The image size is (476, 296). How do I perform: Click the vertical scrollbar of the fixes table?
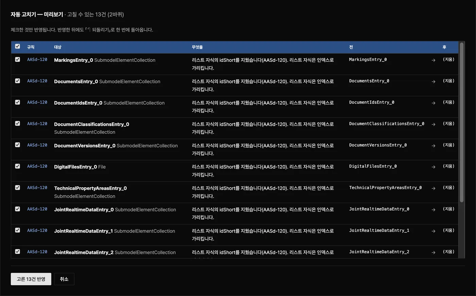(462, 123)
